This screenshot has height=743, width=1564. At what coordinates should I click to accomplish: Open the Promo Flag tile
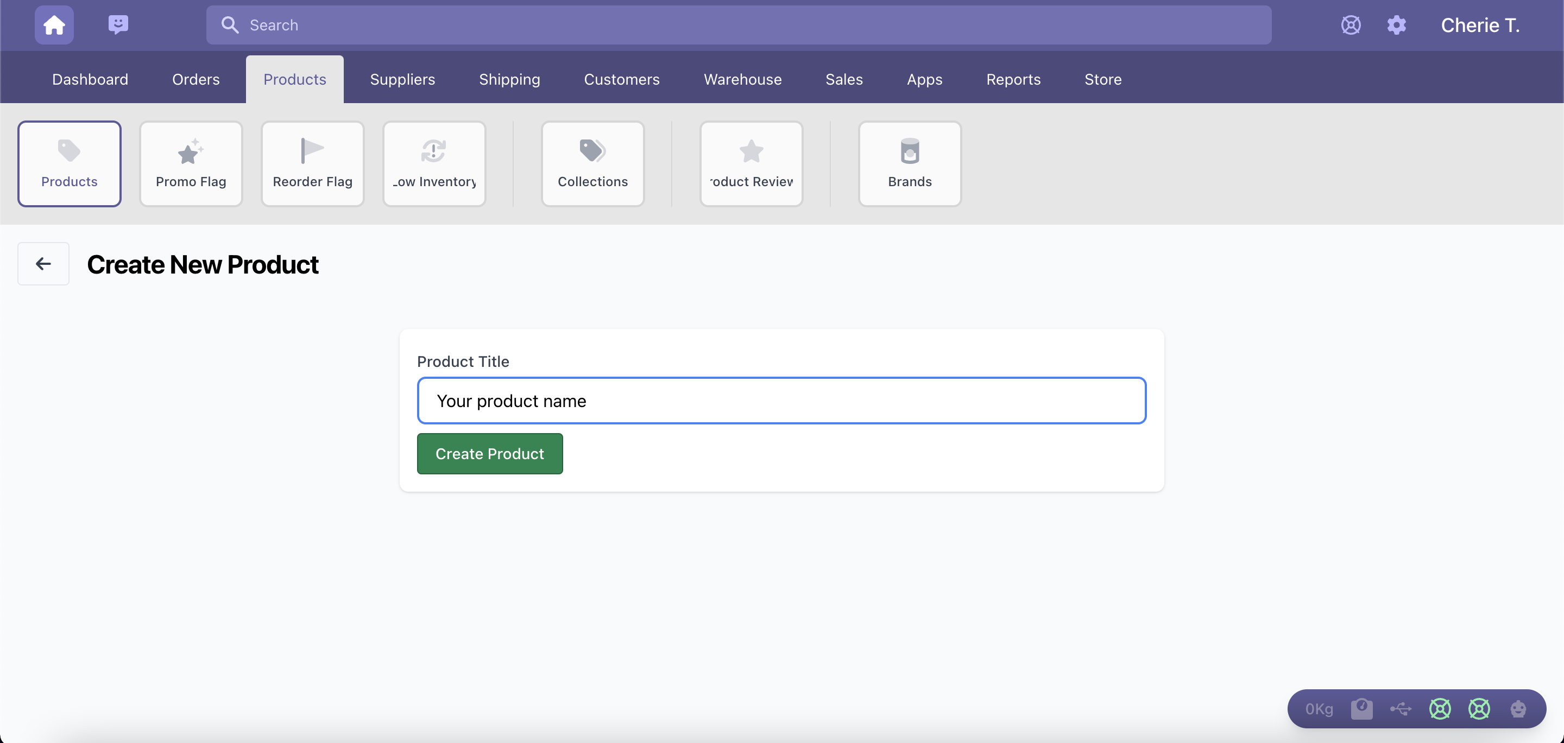click(x=191, y=164)
